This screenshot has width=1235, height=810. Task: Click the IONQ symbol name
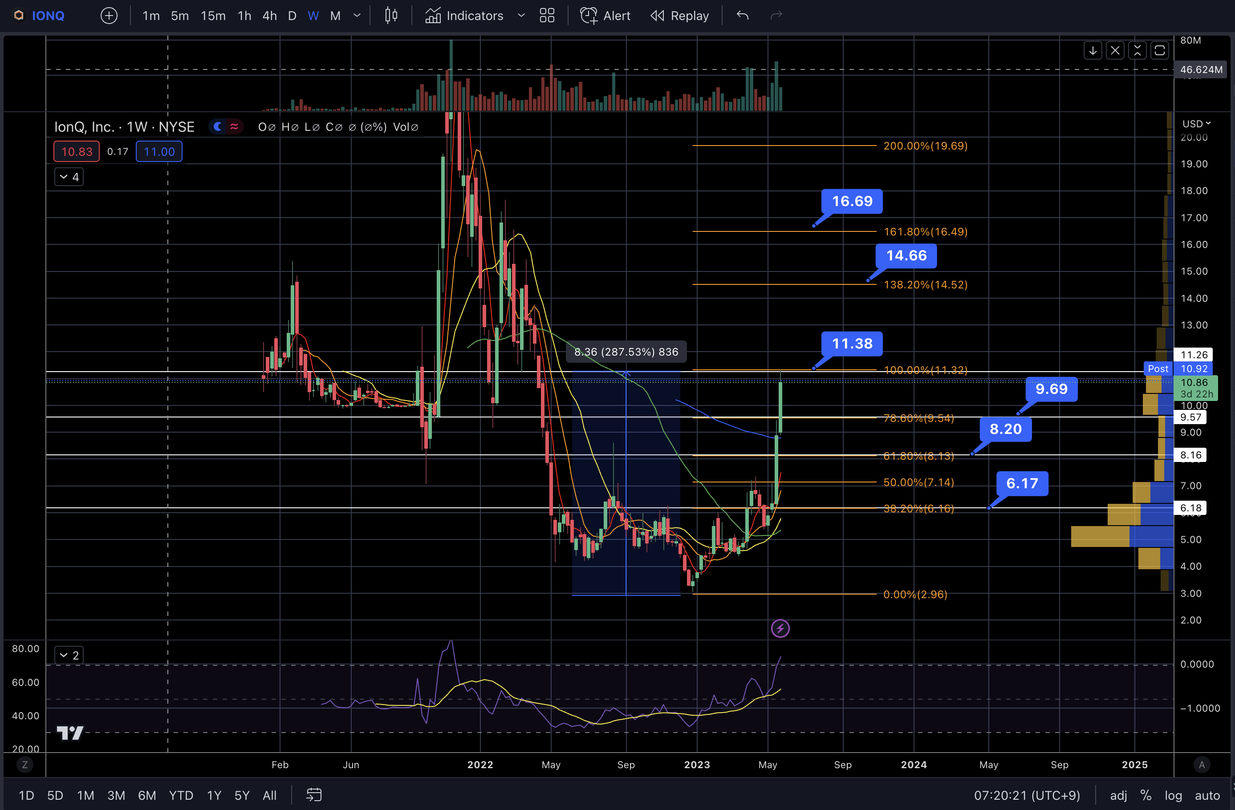tap(48, 16)
